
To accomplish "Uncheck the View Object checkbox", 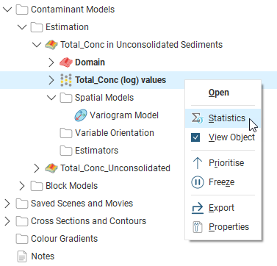I will coord(195,137).
